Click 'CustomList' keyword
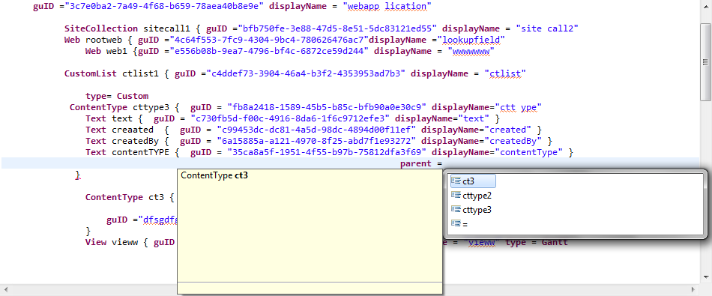The height and width of the screenshot is (296, 712). point(91,73)
